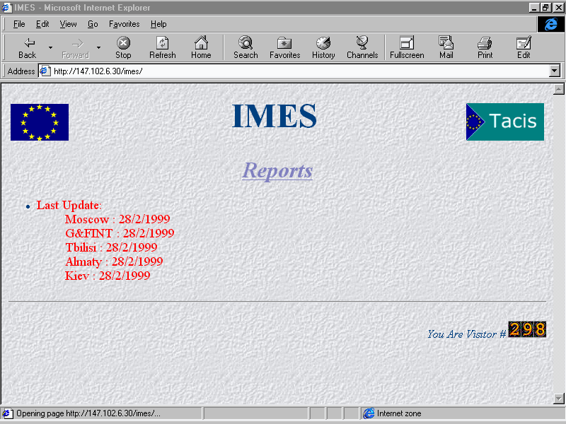
Task: Show the Favorites toolbar icon
Action: (x=284, y=43)
